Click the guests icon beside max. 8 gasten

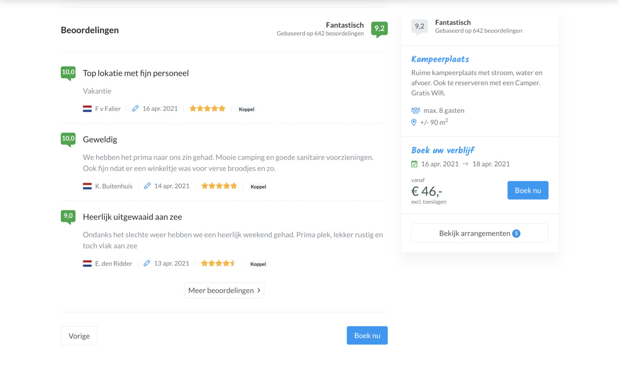[415, 110]
